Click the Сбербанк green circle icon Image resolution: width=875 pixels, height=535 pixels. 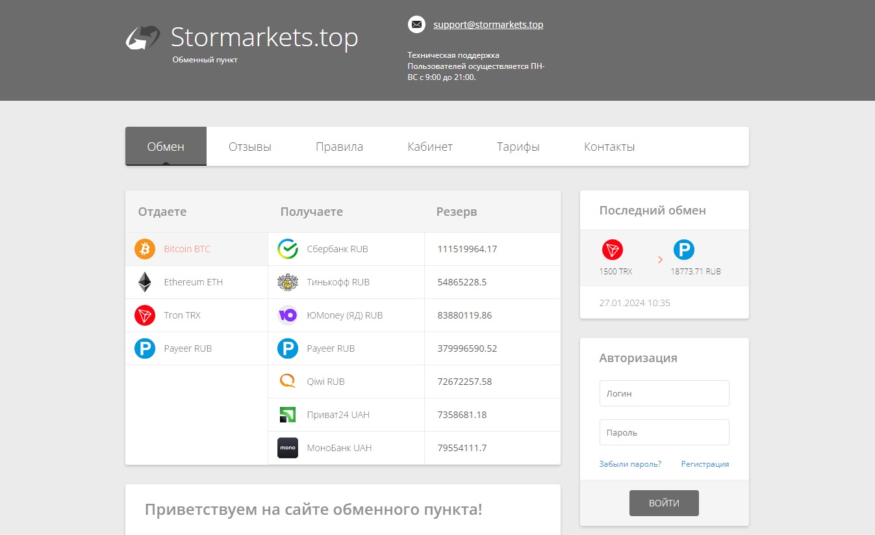point(288,249)
